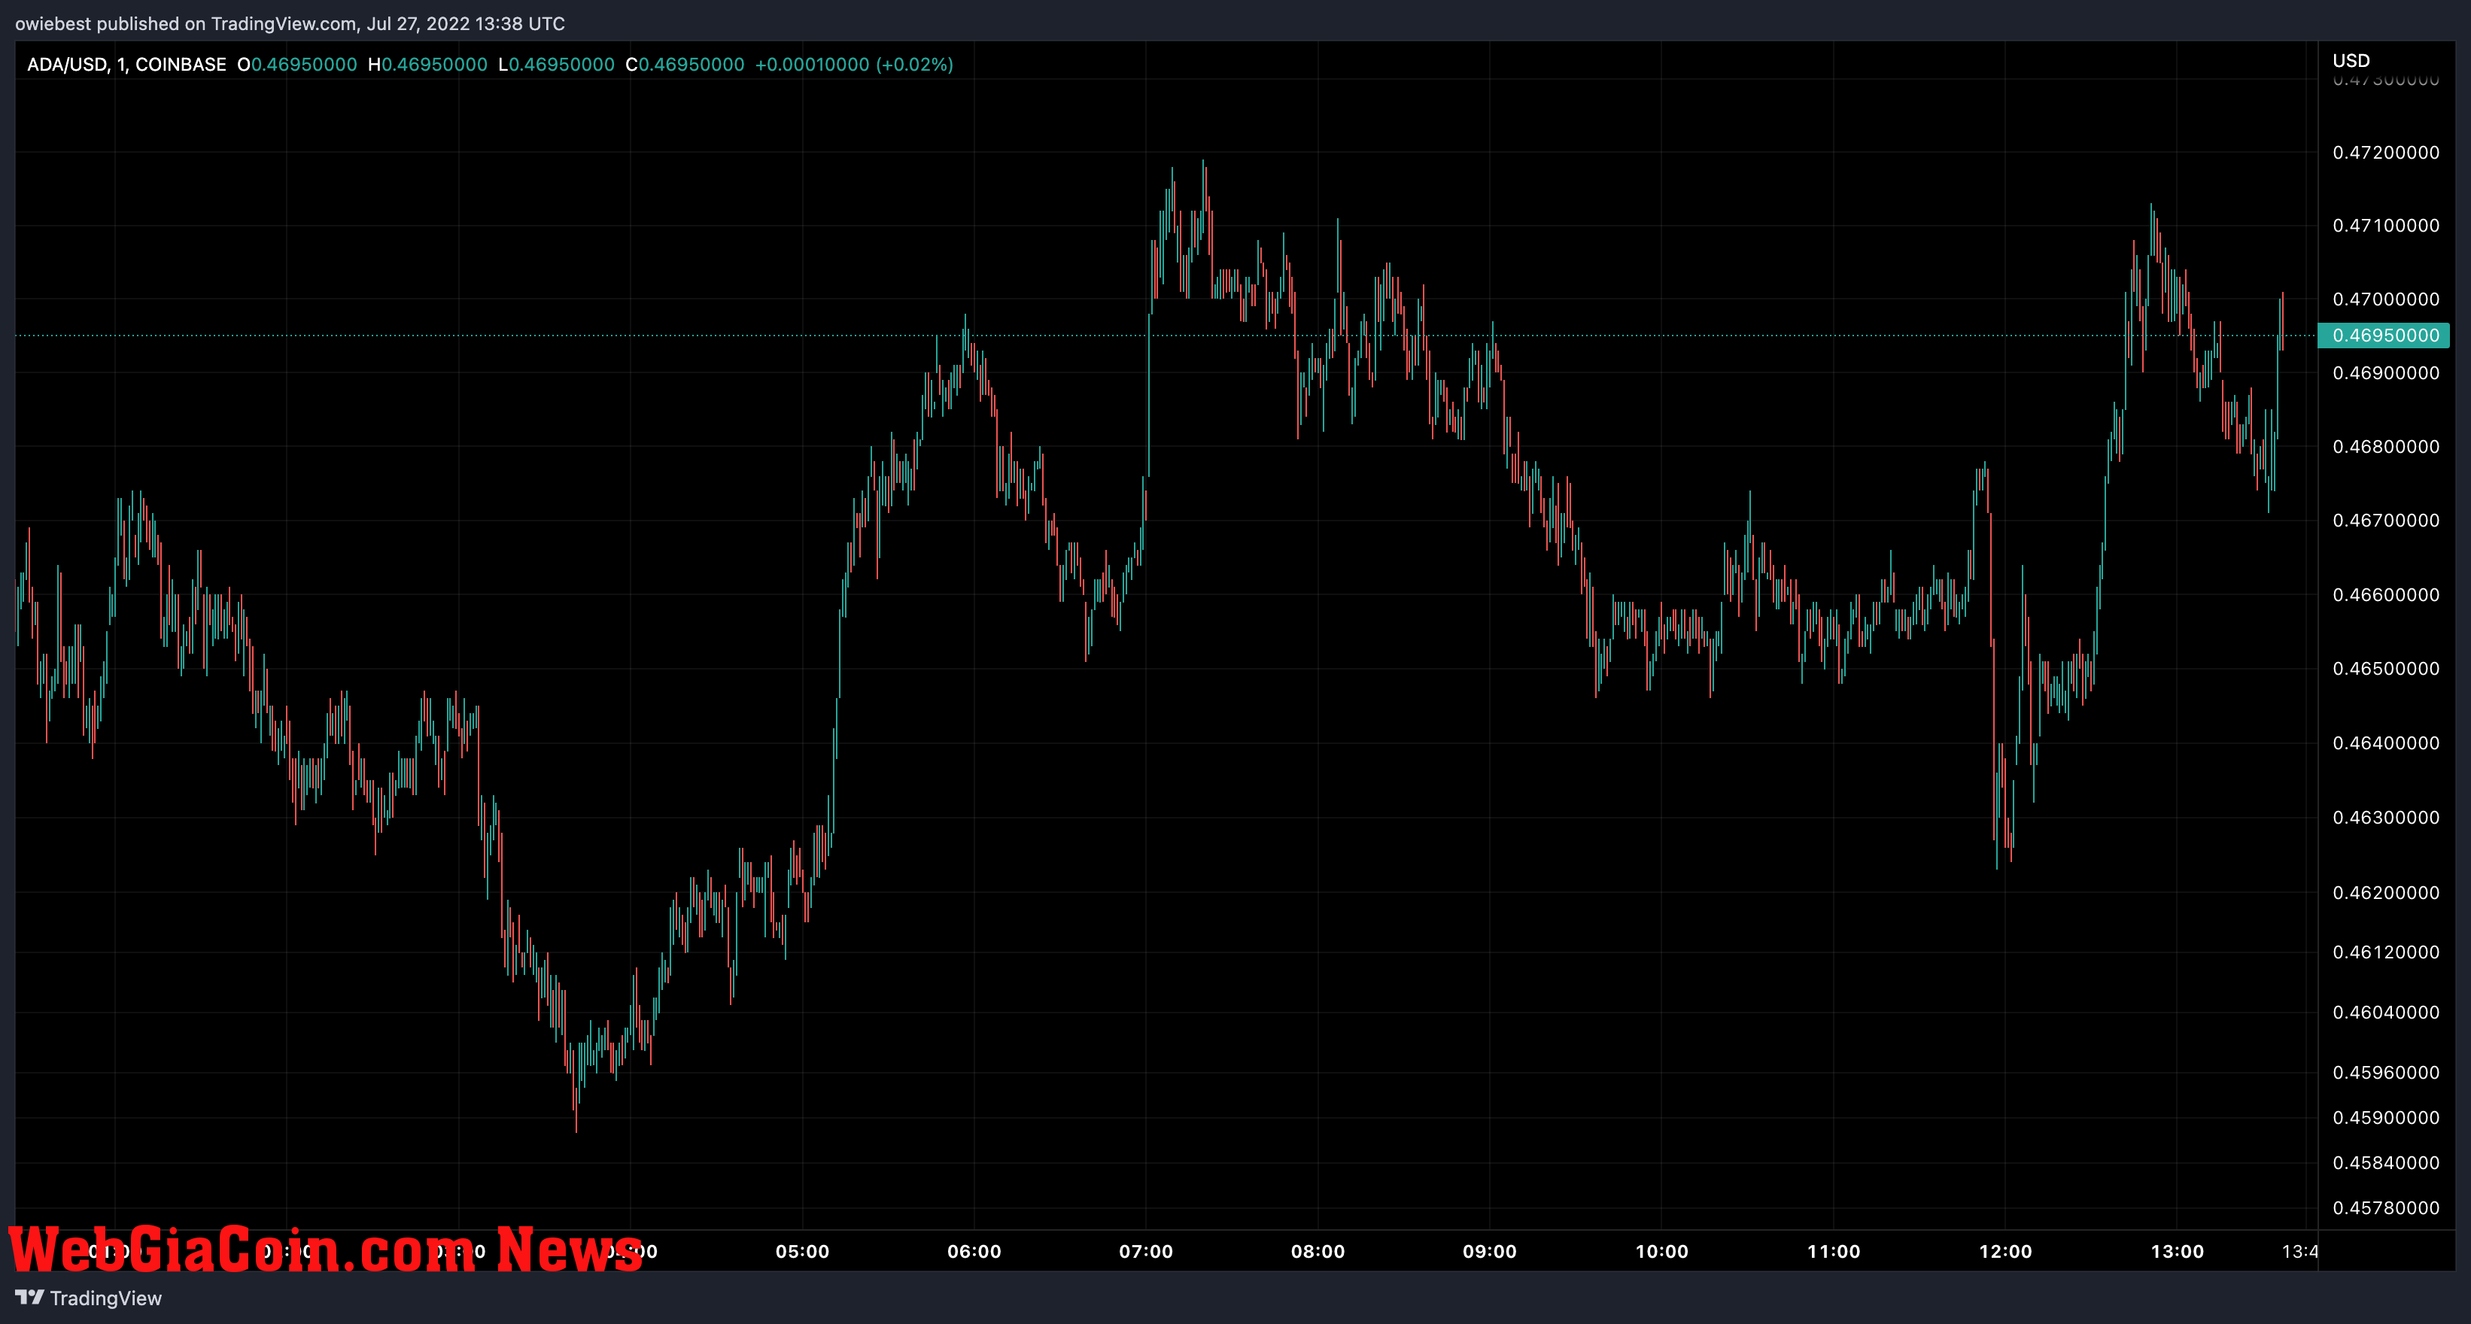
Task: Click the 08:00 time axis label
Action: pos(1317,1251)
